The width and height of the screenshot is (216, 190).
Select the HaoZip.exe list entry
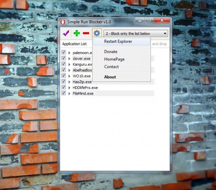(x=82, y=82)
